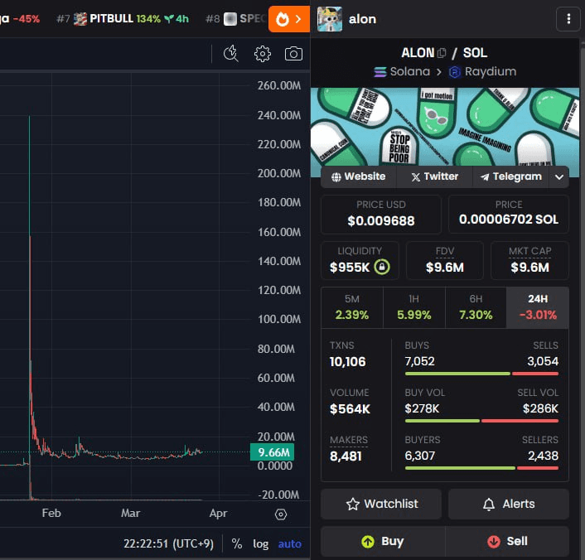Click the SELLERS 2,438 value
585x560 pixels.
pyautogui.click(x=543, y=456)
